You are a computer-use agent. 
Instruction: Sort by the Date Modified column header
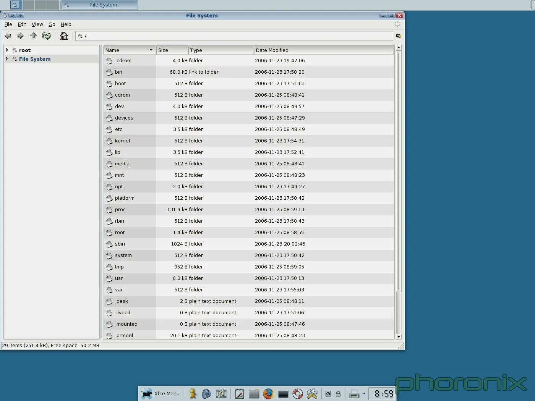324,50
